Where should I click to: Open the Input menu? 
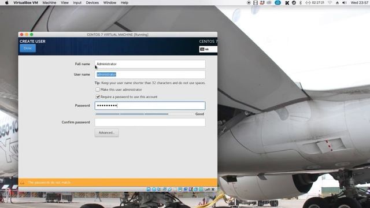tap(77, 2)
